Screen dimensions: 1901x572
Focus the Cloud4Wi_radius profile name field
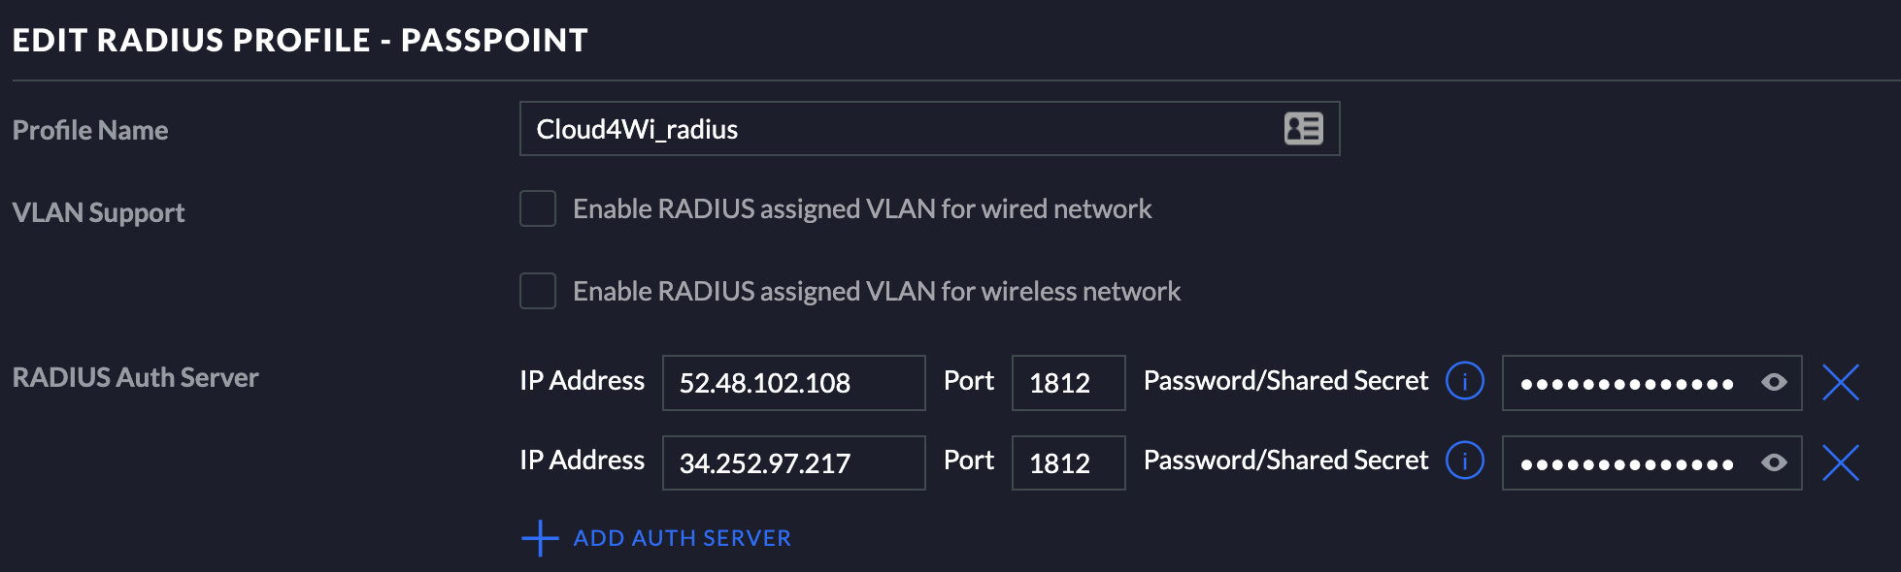point(929,128)
